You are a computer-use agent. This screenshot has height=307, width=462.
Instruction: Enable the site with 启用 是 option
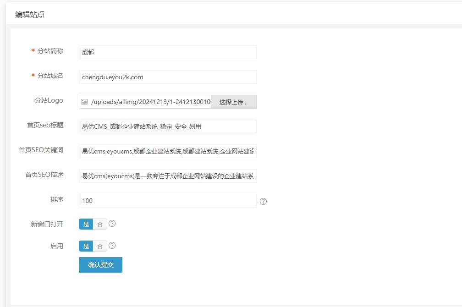tap(86, 246)
